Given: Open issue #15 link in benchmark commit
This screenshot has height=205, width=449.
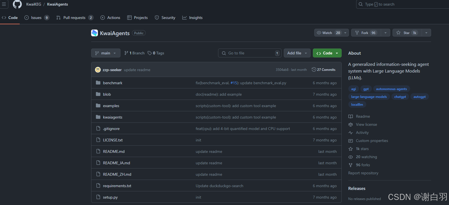Looking at the screenshot, I should [234, 83].
